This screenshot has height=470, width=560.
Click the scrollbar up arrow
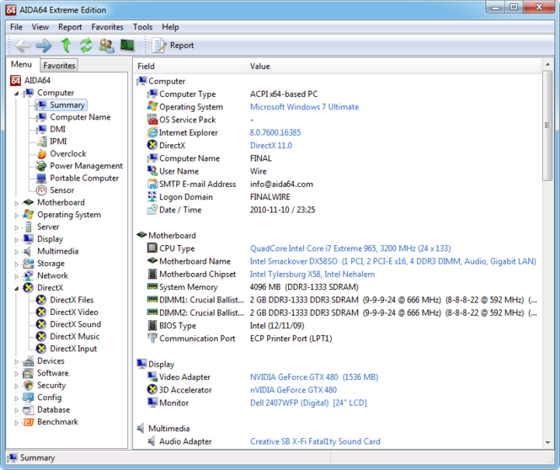pos(547,65)
